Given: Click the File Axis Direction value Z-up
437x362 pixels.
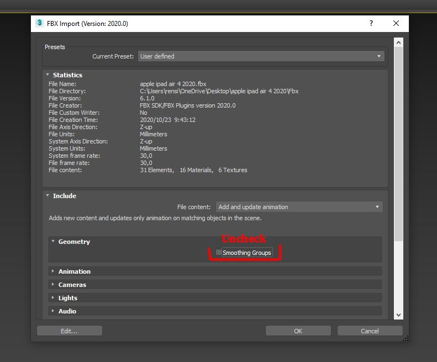Looking at the screenshot, I should (146, 127).
